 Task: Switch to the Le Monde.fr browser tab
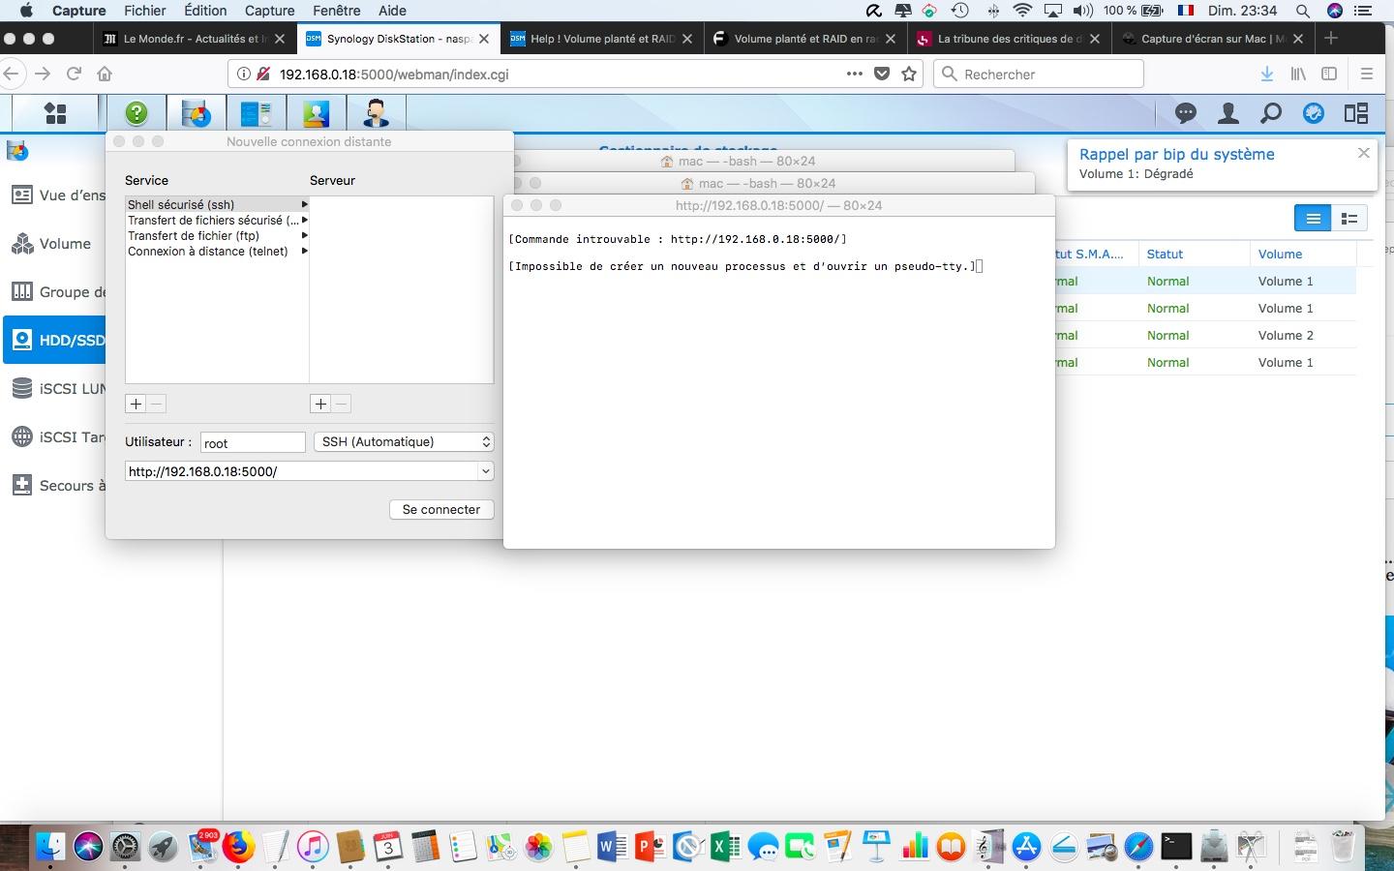click(x=190, y=39)
